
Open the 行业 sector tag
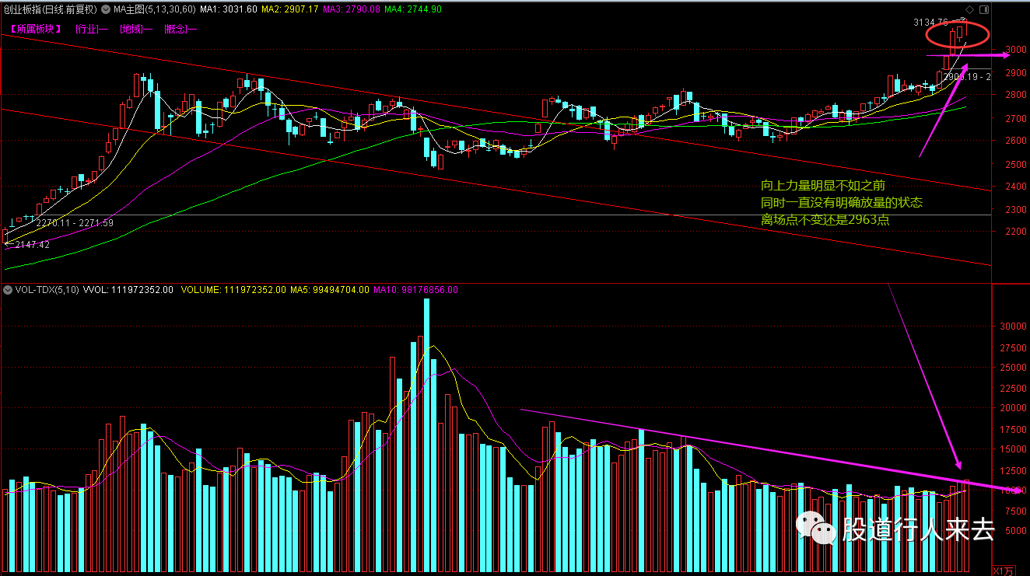click(x=91, y=29)
